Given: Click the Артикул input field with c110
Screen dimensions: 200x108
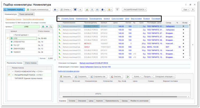Looking at the screenshot, I should click(x=26, y=27).
